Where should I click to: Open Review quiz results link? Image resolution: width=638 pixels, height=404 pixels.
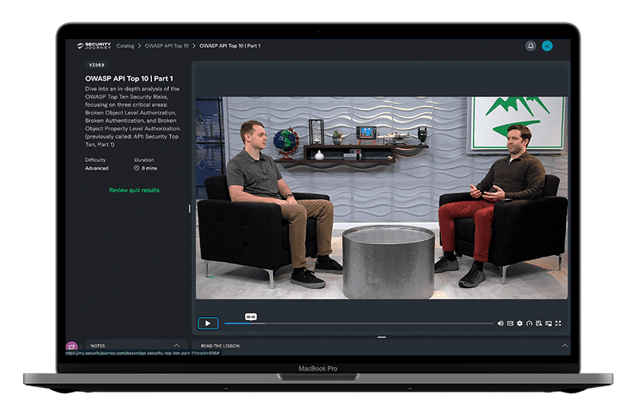point(134,190)
